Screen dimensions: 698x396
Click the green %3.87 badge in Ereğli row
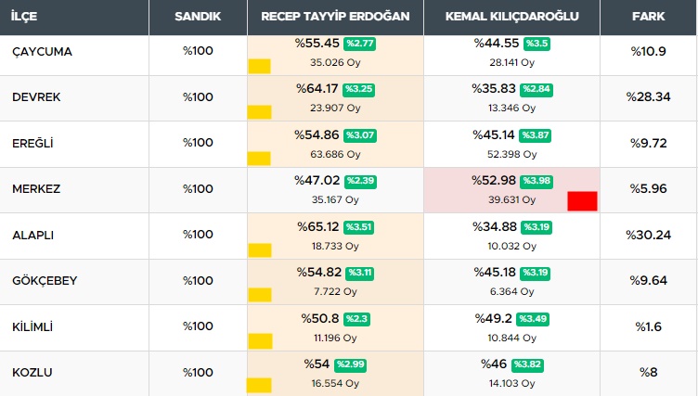(x=536, y=135)
